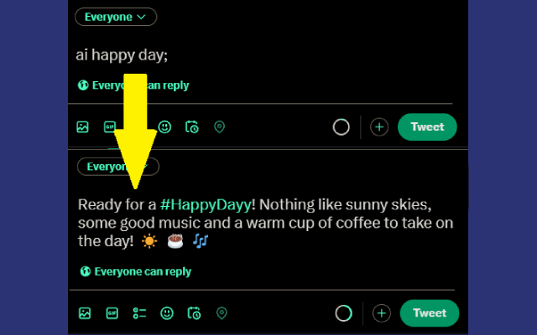This screenshot has width=537, height=335.
Task: Add an image to the first tweet
Action: click(82, 127)
